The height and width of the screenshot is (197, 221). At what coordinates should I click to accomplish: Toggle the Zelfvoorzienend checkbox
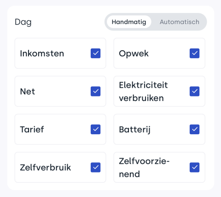pos(194,167)
